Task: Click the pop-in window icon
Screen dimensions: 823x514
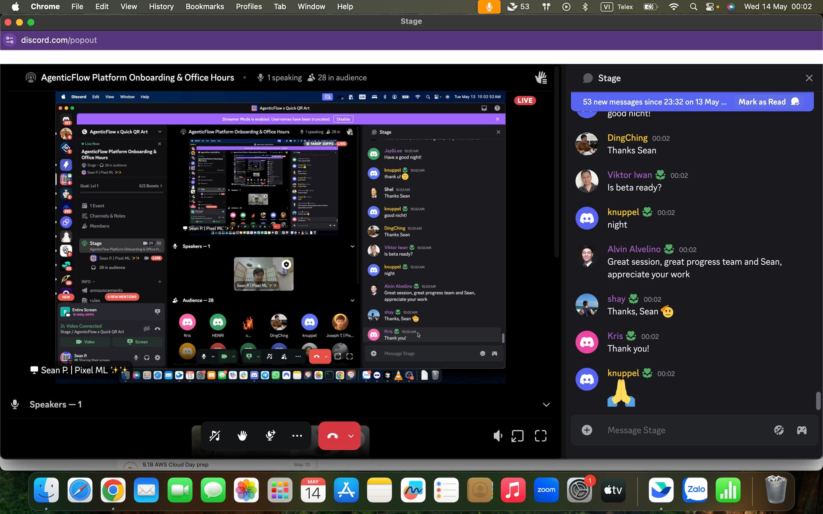Action: point(517,436)
